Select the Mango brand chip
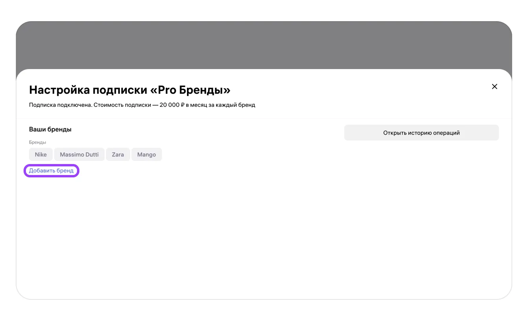 pyautogui.click(x=147, y=155)
